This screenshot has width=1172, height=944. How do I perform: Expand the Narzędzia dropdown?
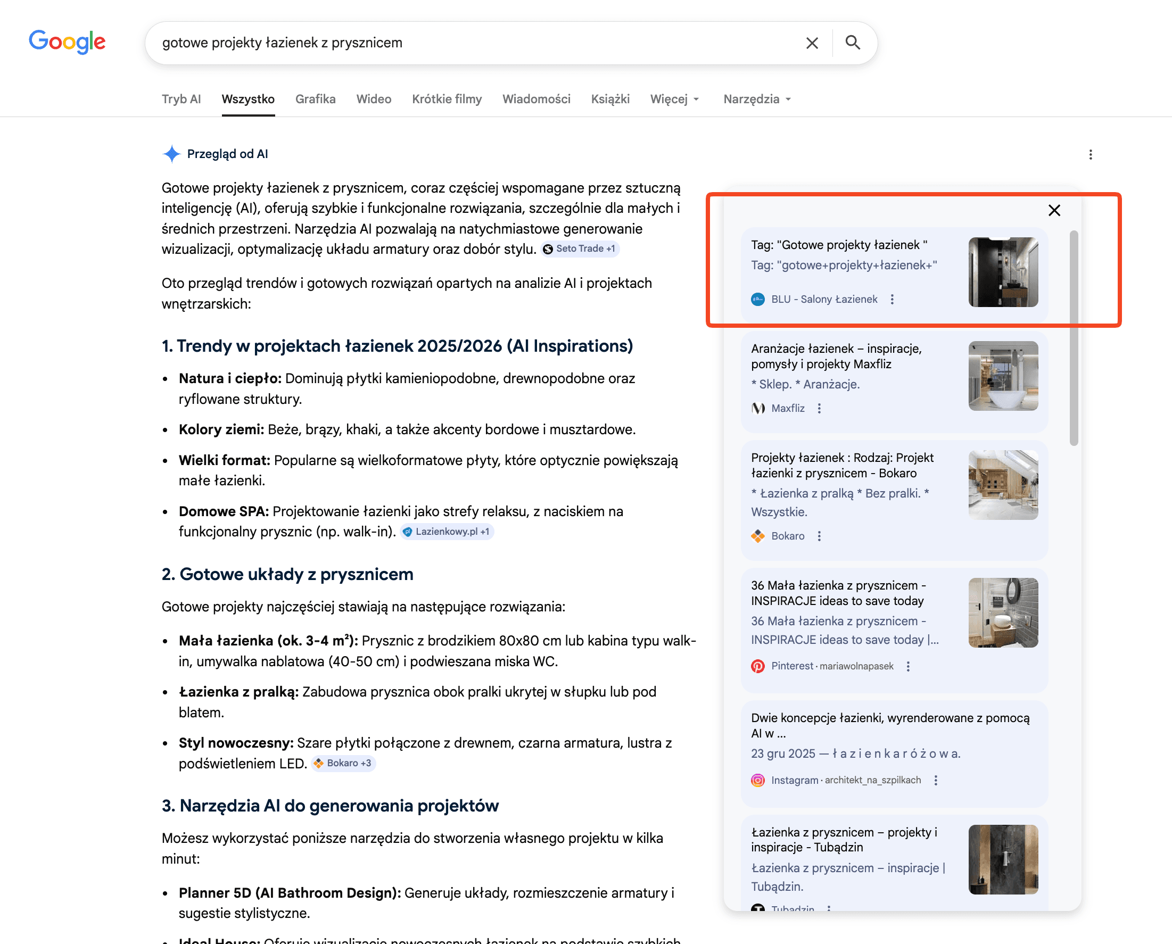[x=756, y=99]
